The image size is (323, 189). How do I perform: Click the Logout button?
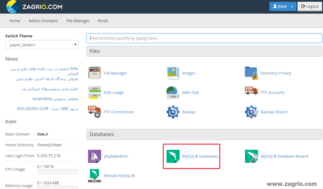point(310,6)
